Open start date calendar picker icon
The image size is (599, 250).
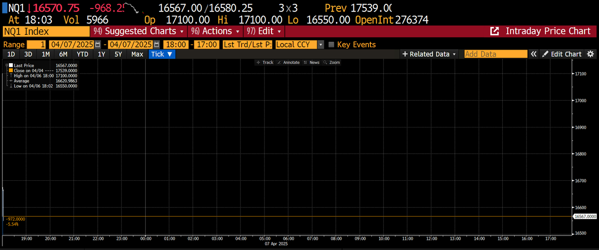coord(97,44)
